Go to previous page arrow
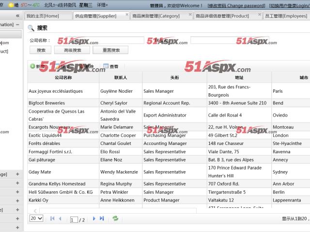This screenshot has height=232, width=310. pos(60,218)
